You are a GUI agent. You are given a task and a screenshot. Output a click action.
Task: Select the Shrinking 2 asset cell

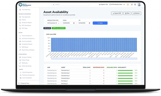(64, 84)
